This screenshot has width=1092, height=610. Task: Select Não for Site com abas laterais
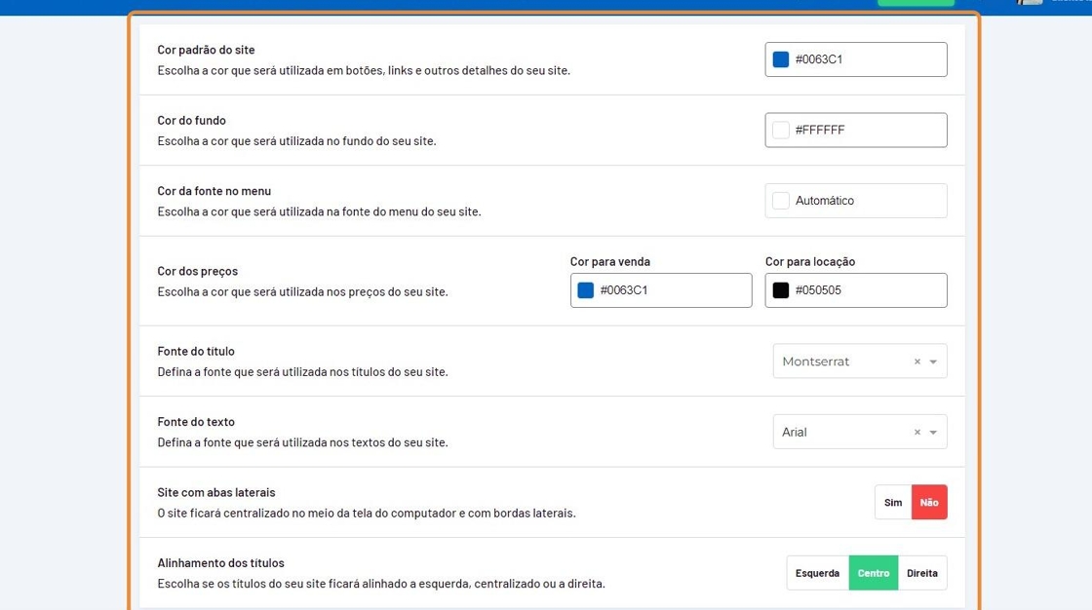929,503
